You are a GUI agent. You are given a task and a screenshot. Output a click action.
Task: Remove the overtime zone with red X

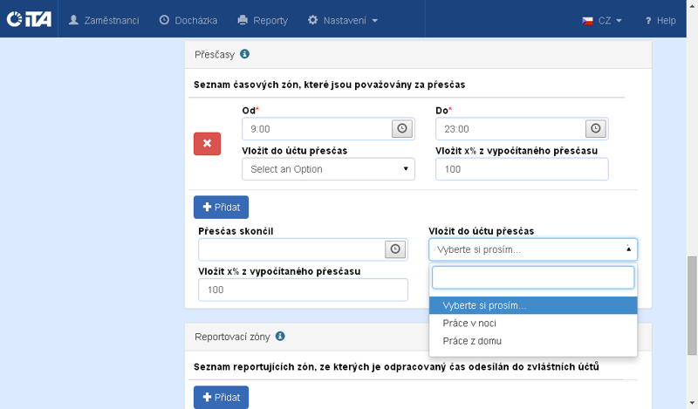tap(207, 143)
